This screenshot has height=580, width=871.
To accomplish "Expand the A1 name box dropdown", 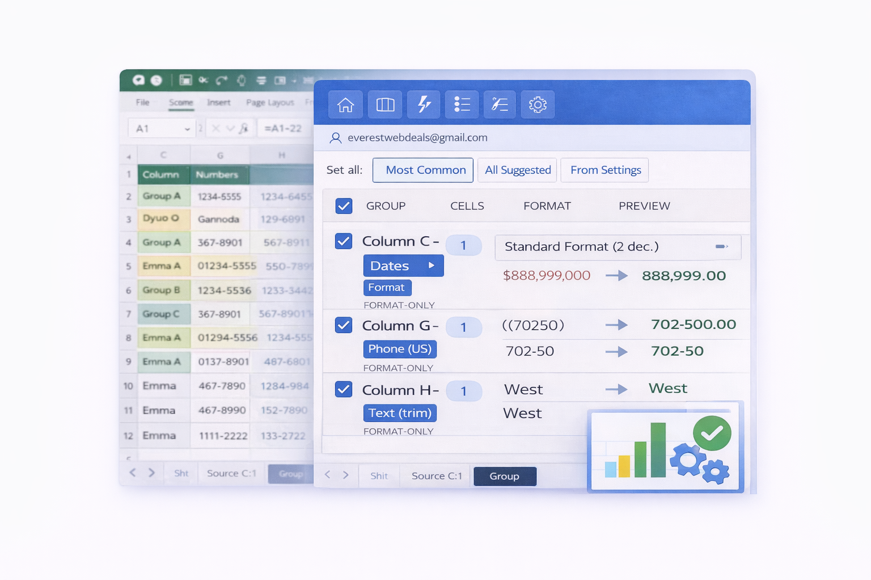I will [x=187, y=129].
